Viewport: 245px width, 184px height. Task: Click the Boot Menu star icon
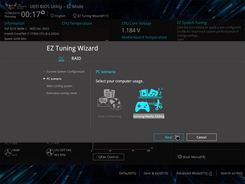[180, 157]
